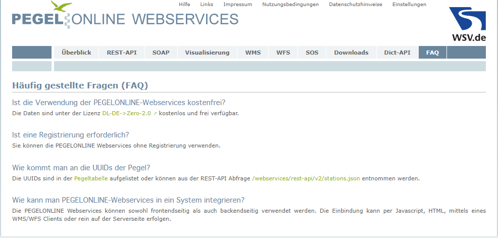View the Nutzungsbedingungen
Image resolution: width=498 pixels, height=238 pixels.
[290, 5]
